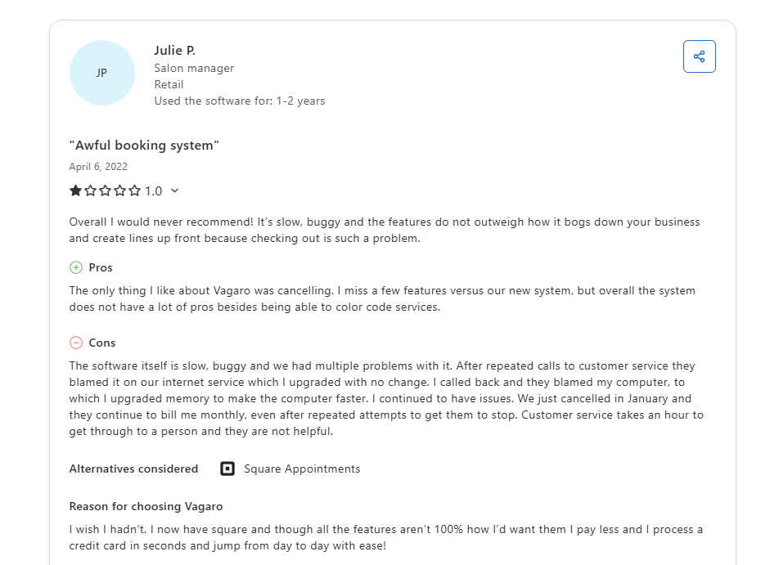Click the share review icon button
This screenshot has width=761, height=565.
[x=699, y=56]
